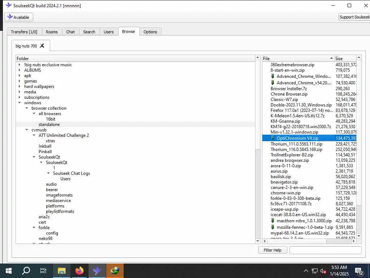Select file basilisk.zip
The height and width of the screenshot is (278, 370).
tap(280, 177)
